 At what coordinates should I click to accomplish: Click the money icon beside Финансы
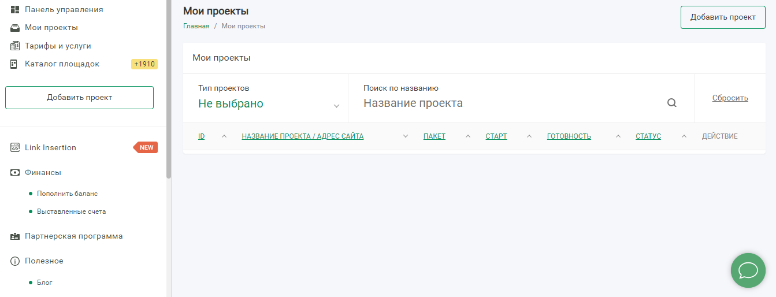click(15, 172)
